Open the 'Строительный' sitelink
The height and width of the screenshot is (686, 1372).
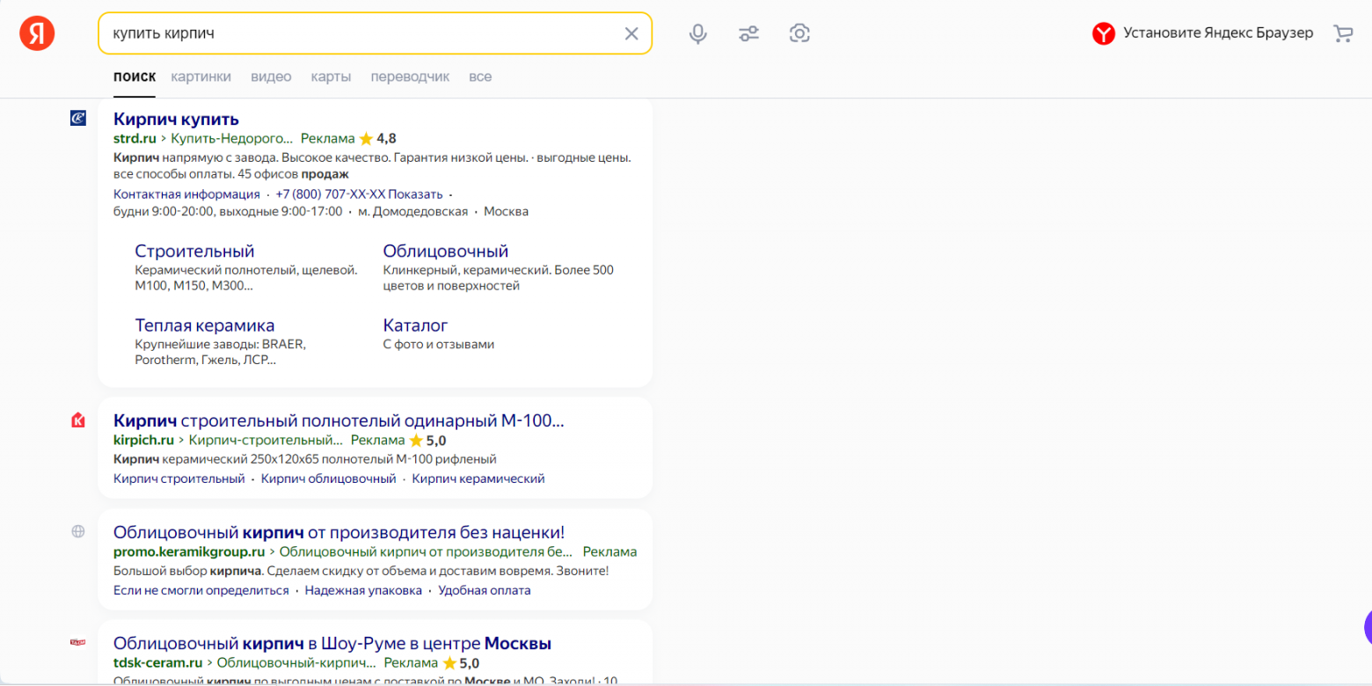pos(194,252)
